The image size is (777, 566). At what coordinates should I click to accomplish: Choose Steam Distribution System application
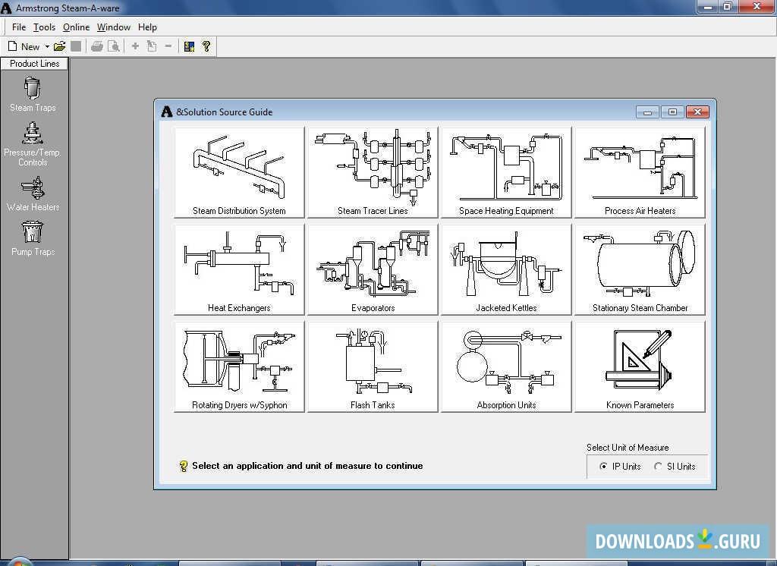(239, 173)
